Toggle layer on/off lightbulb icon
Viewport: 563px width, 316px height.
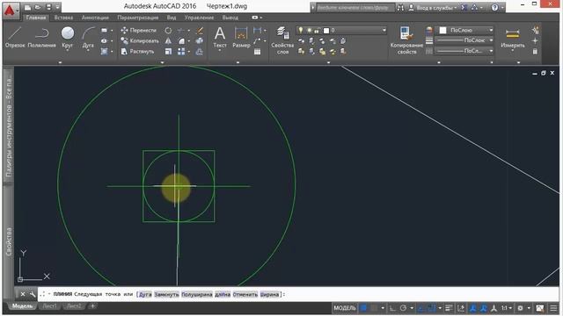[301, 31]
